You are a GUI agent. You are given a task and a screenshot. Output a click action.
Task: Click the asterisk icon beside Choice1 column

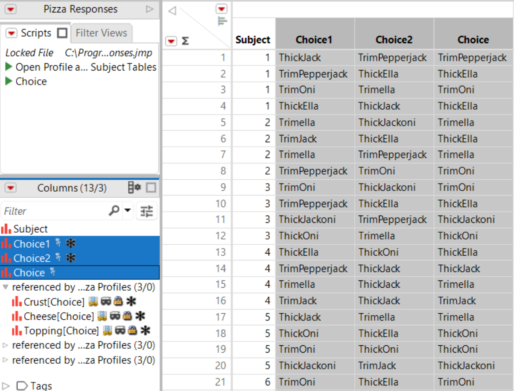click(71, 244)
